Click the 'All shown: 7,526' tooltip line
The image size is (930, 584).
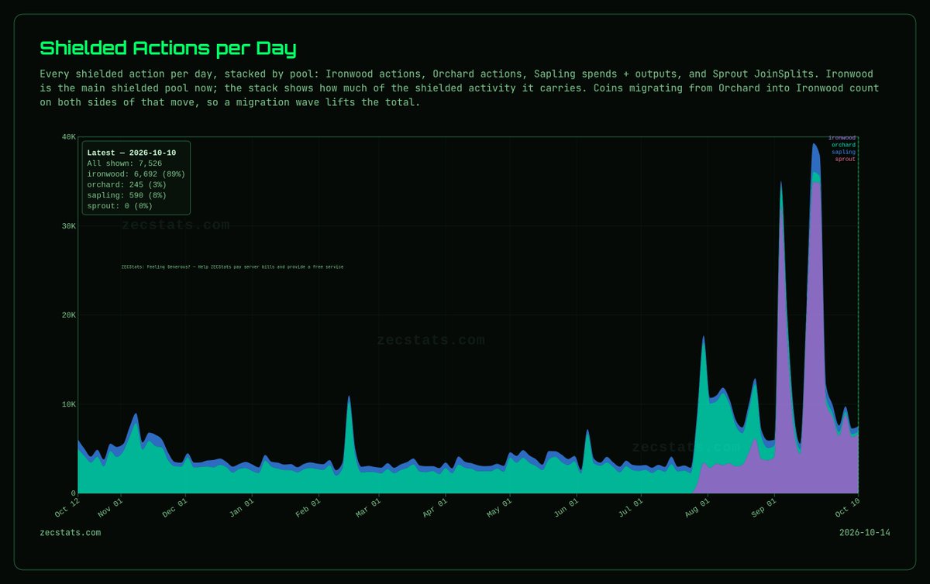coord(125,163)
